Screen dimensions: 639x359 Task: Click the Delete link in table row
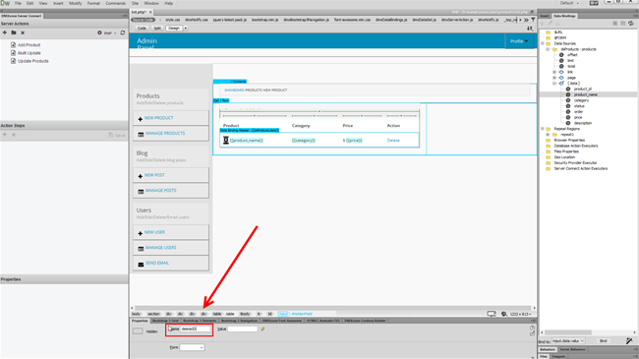(x=393, y=141)
